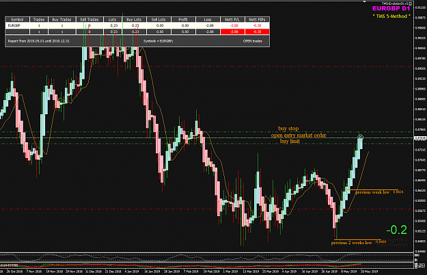The height and width of the screenshot is (275, 427).
Task: Click the green -0.2 value
Action: (396, 230)
